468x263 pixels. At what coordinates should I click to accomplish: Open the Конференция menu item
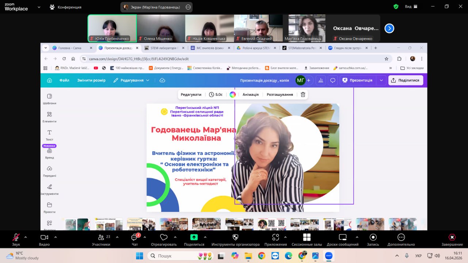(x=66, y=7)
